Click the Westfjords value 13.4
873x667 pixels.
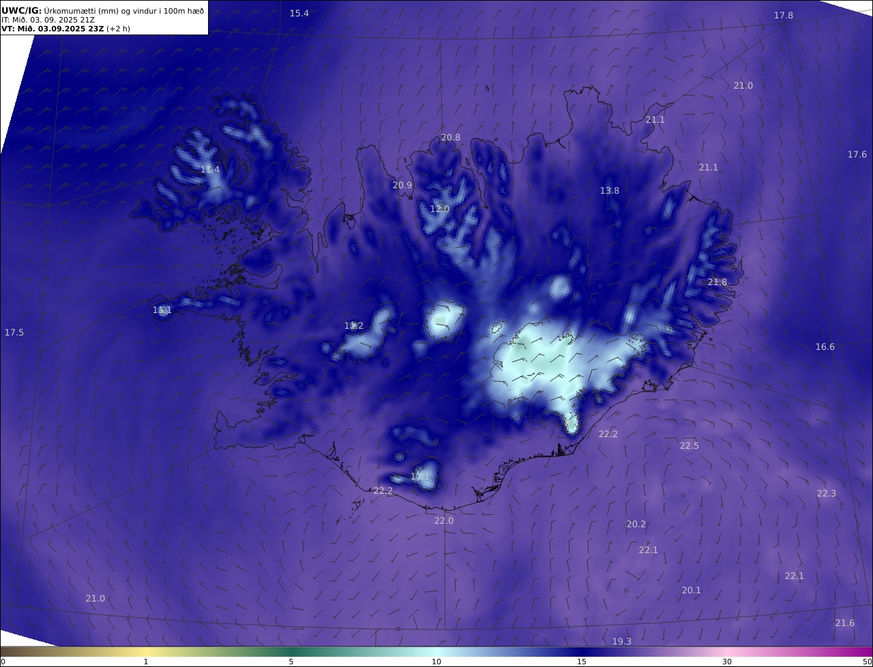click(210, 170)
